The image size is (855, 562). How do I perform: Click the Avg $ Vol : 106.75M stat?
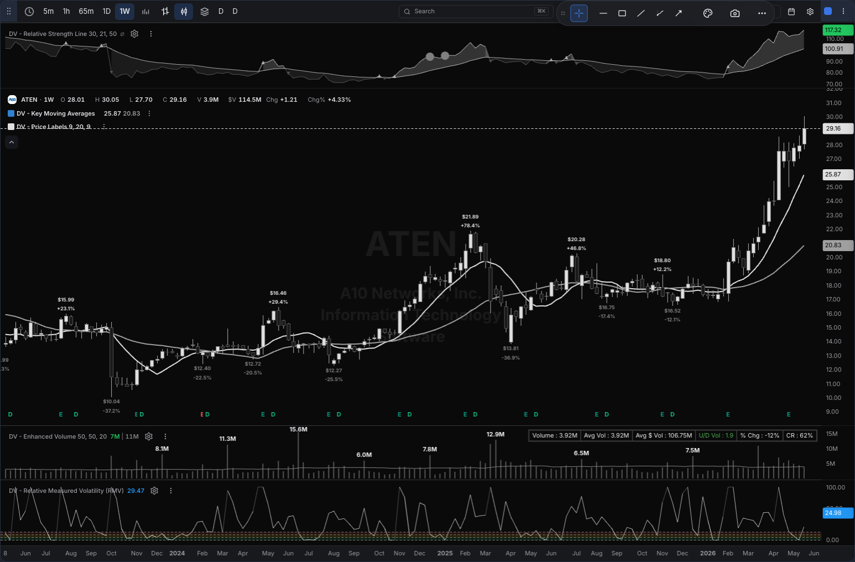pos(664,435)
